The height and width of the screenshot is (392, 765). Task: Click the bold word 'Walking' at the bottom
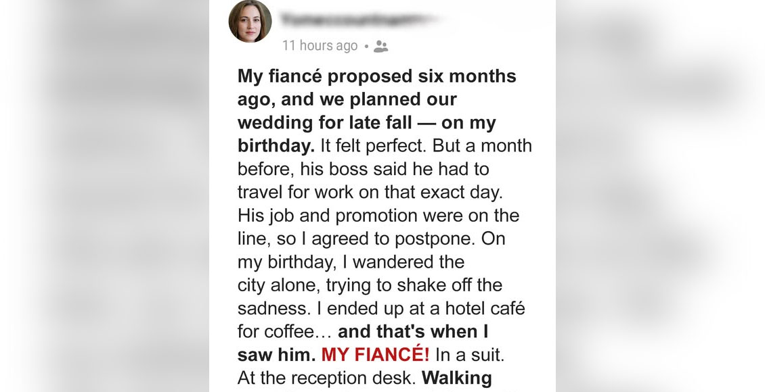point(457,378)
